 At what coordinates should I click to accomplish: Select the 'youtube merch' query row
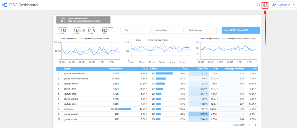[157, 84]
